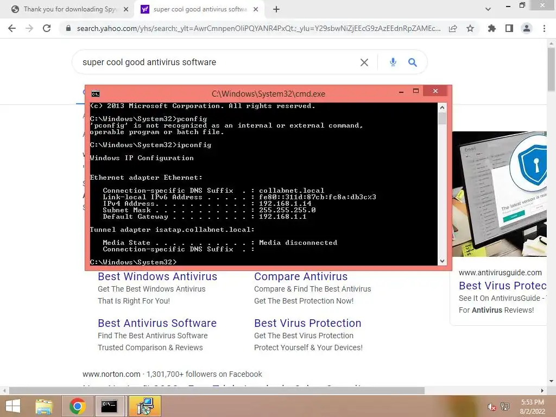Close the cmd.exe window

435,91
